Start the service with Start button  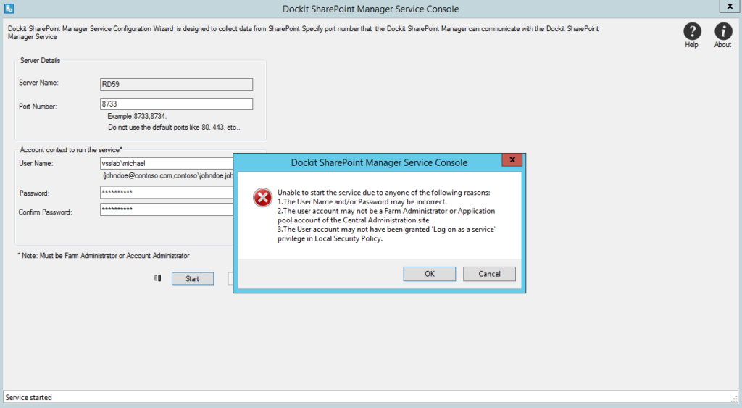(193, 279)
